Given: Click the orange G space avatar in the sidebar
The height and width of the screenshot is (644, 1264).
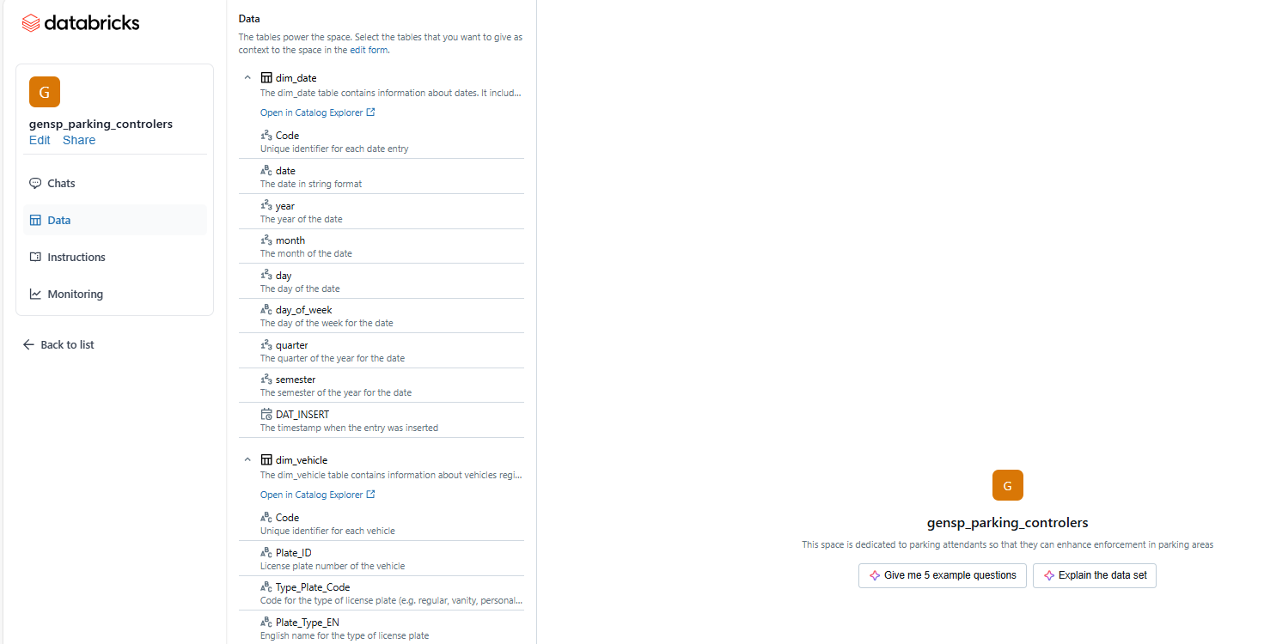Looking at the screenshot, I should (45, 92).
